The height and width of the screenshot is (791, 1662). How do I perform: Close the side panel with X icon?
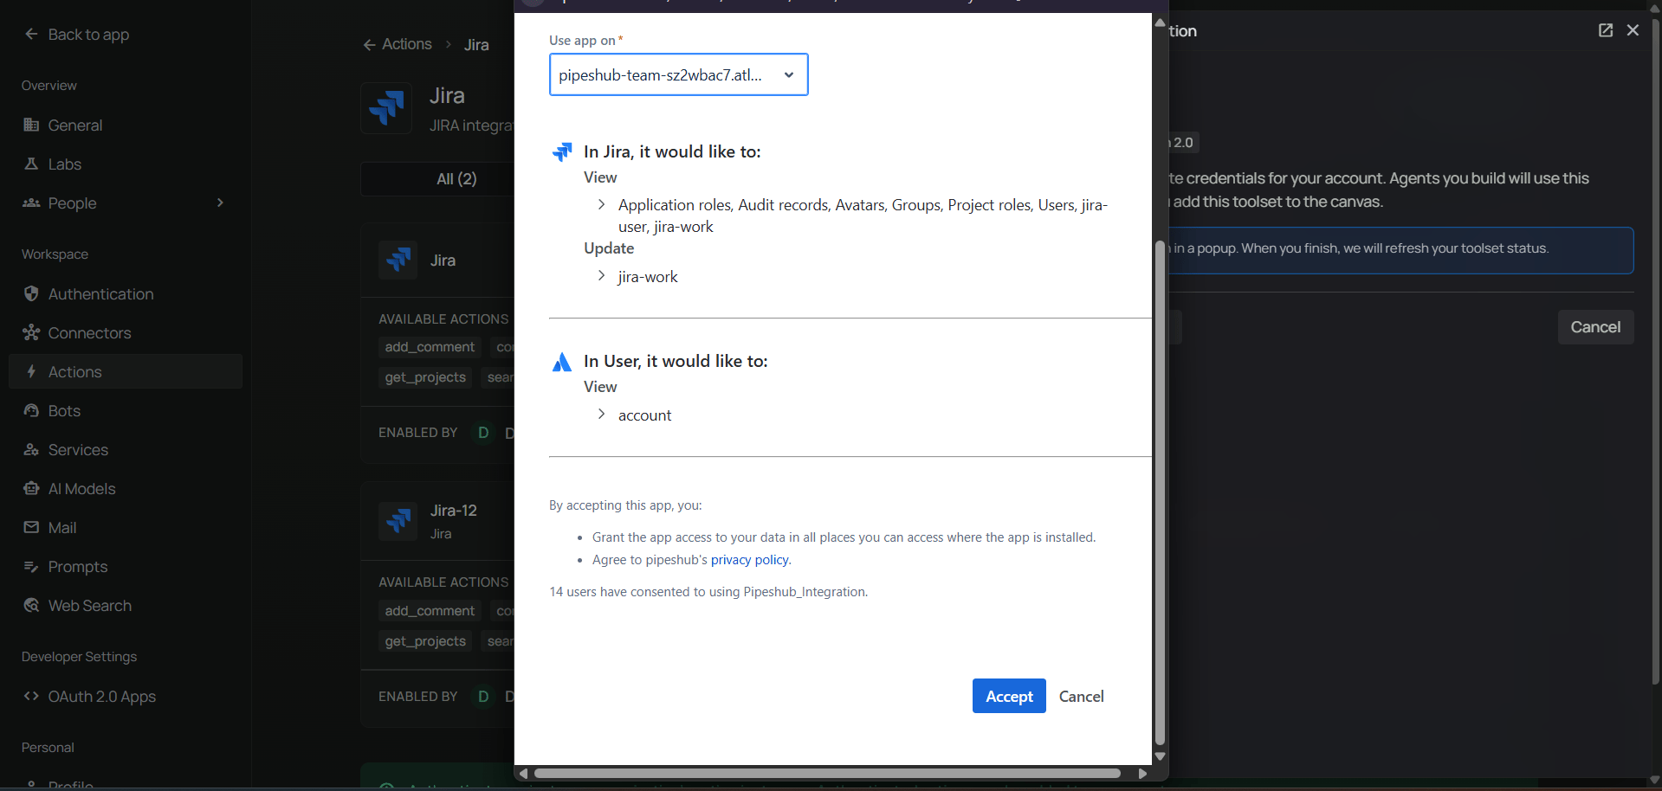(x=1633, y=30)
